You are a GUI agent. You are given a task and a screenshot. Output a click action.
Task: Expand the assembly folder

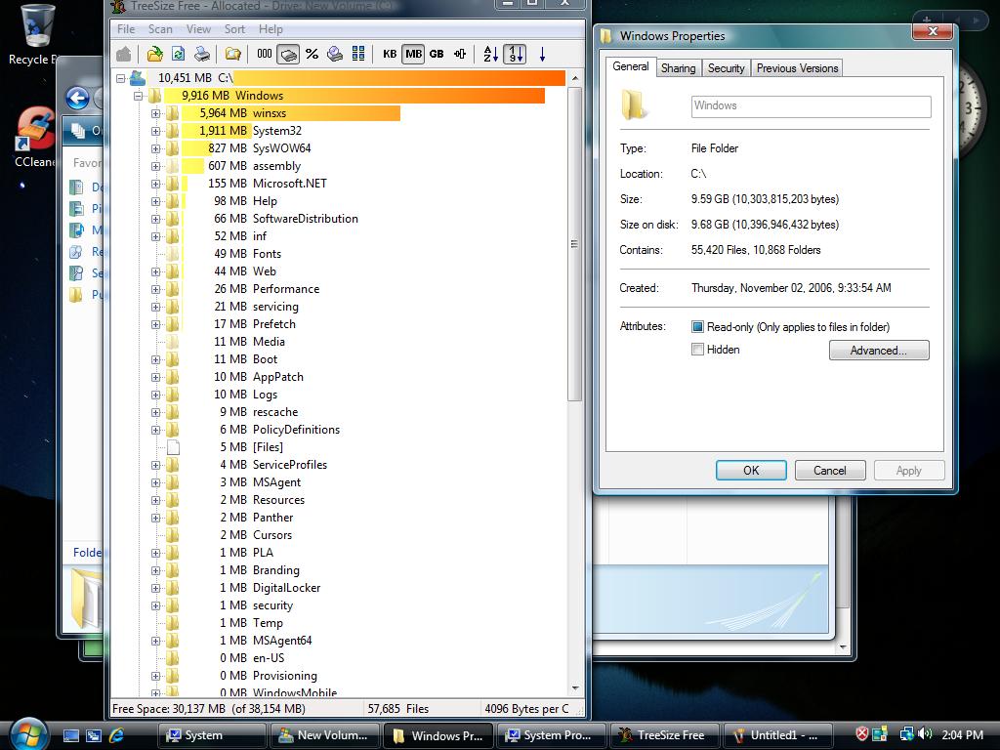click(155, 166)
